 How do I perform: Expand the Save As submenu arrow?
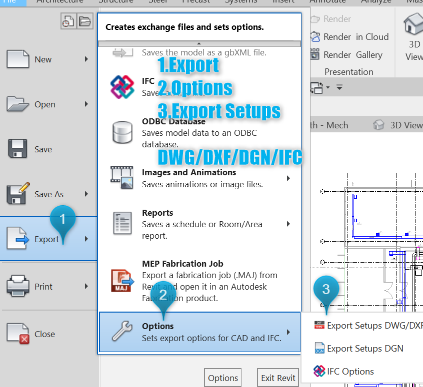(x=86, y=194)
